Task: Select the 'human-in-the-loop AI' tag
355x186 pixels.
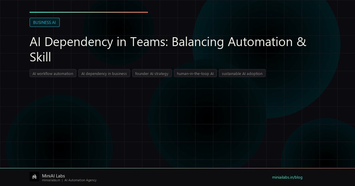Action: coord(195,74)
